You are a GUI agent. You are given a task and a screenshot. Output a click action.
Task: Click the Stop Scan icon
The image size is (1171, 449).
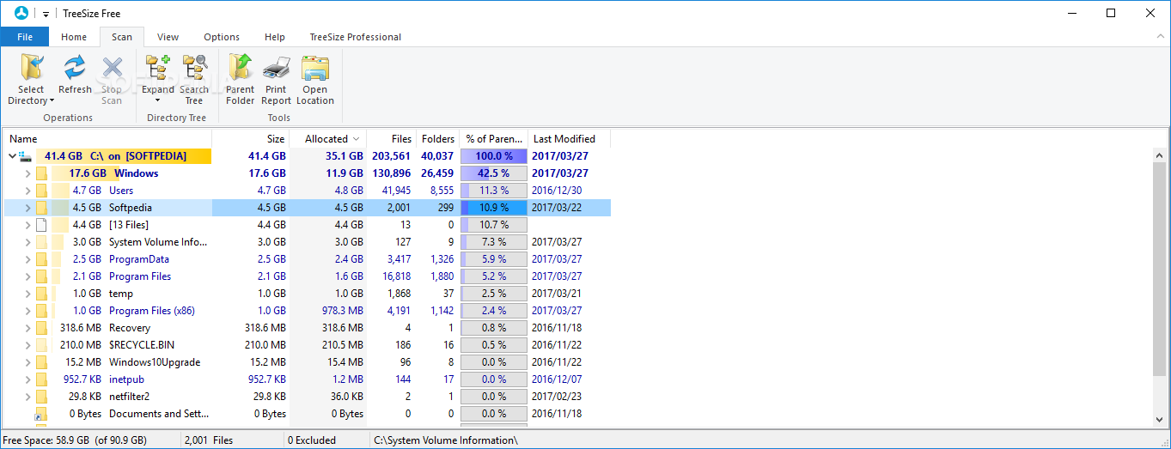[112, 68]
